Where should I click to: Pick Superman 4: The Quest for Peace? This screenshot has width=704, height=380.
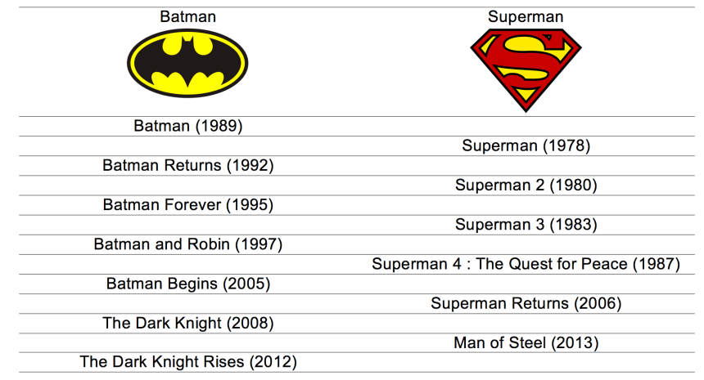pos(526,264)
